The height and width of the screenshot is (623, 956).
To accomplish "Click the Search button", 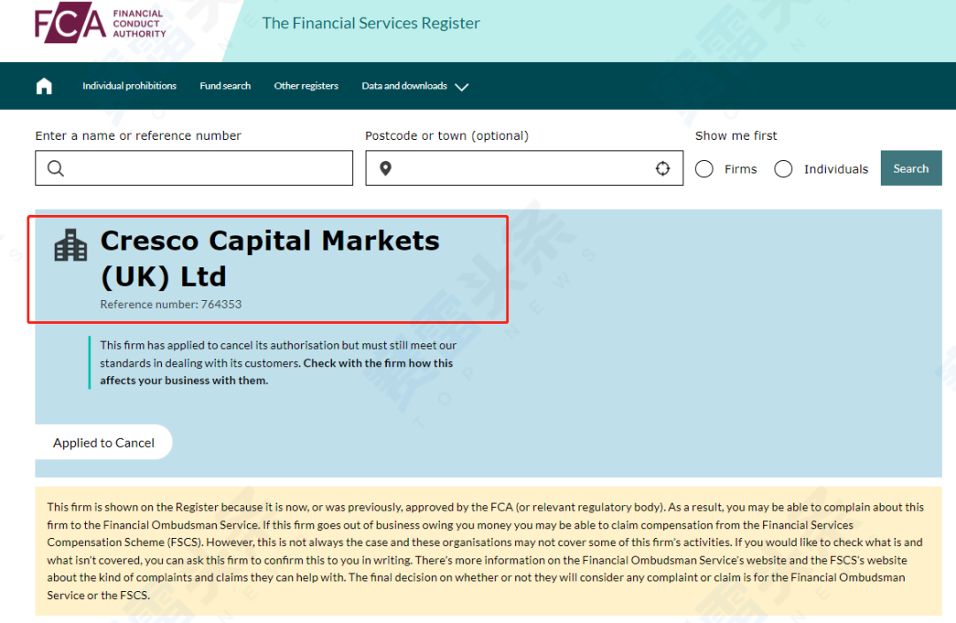I will 911,168.
